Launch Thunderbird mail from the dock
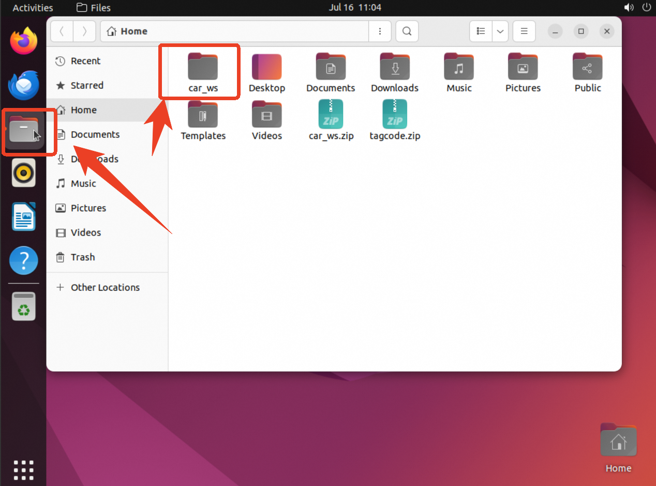The image size is (656, 486). [24, 85]
